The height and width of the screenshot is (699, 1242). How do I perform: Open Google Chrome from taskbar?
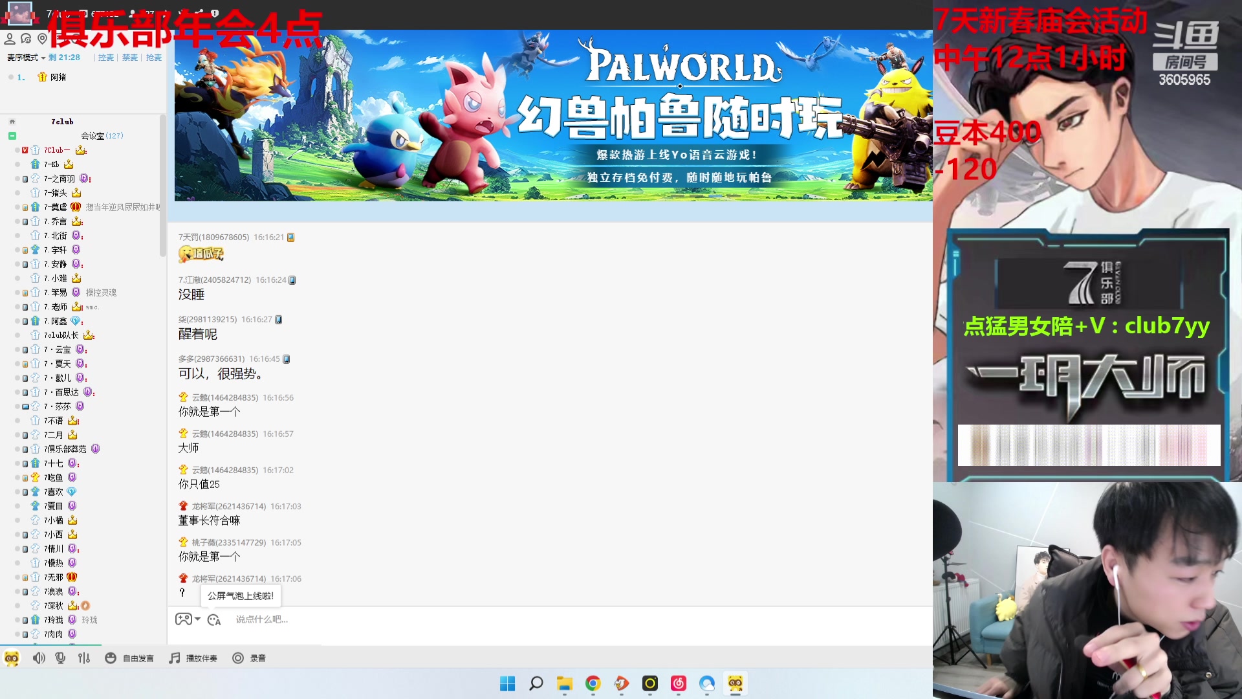[x=593, y=683]
